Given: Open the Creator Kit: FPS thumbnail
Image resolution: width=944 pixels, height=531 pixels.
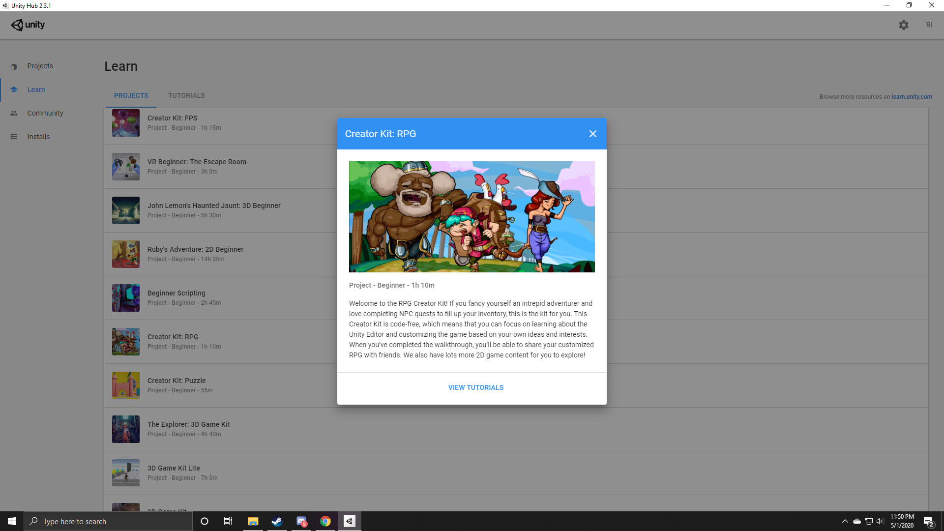Looking at the screenshot, I should pos(125,122).
